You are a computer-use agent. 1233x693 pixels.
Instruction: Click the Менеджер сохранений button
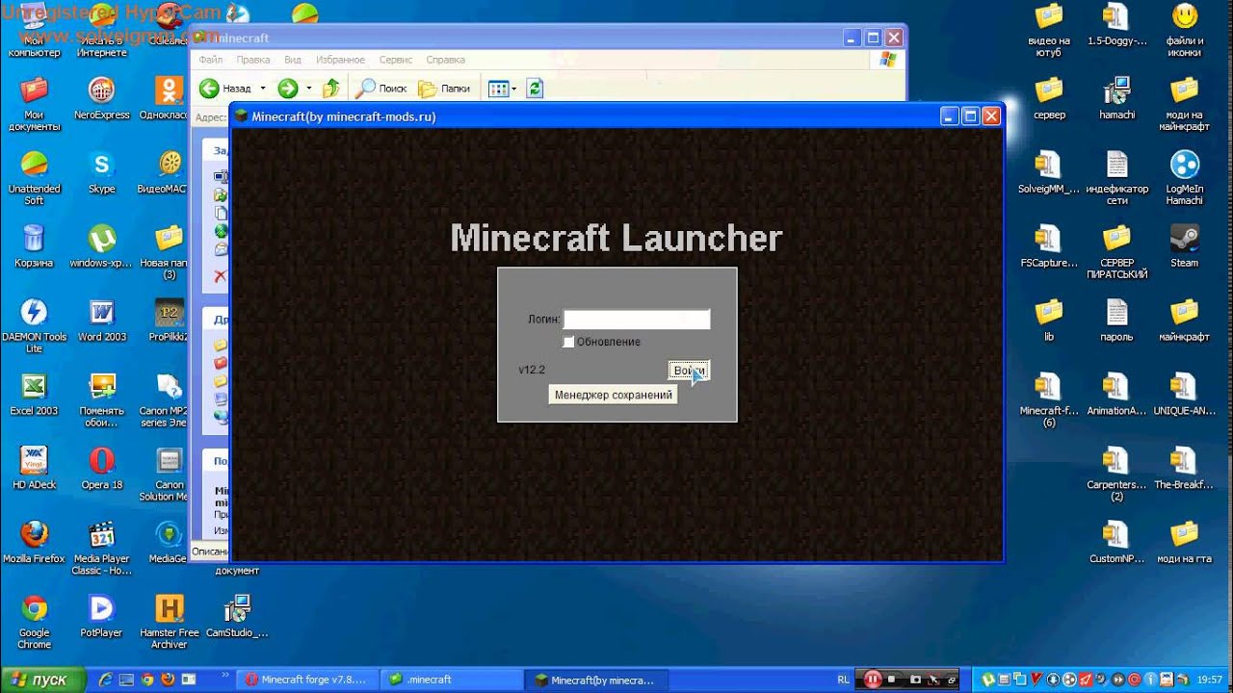[x=613, y=395]
